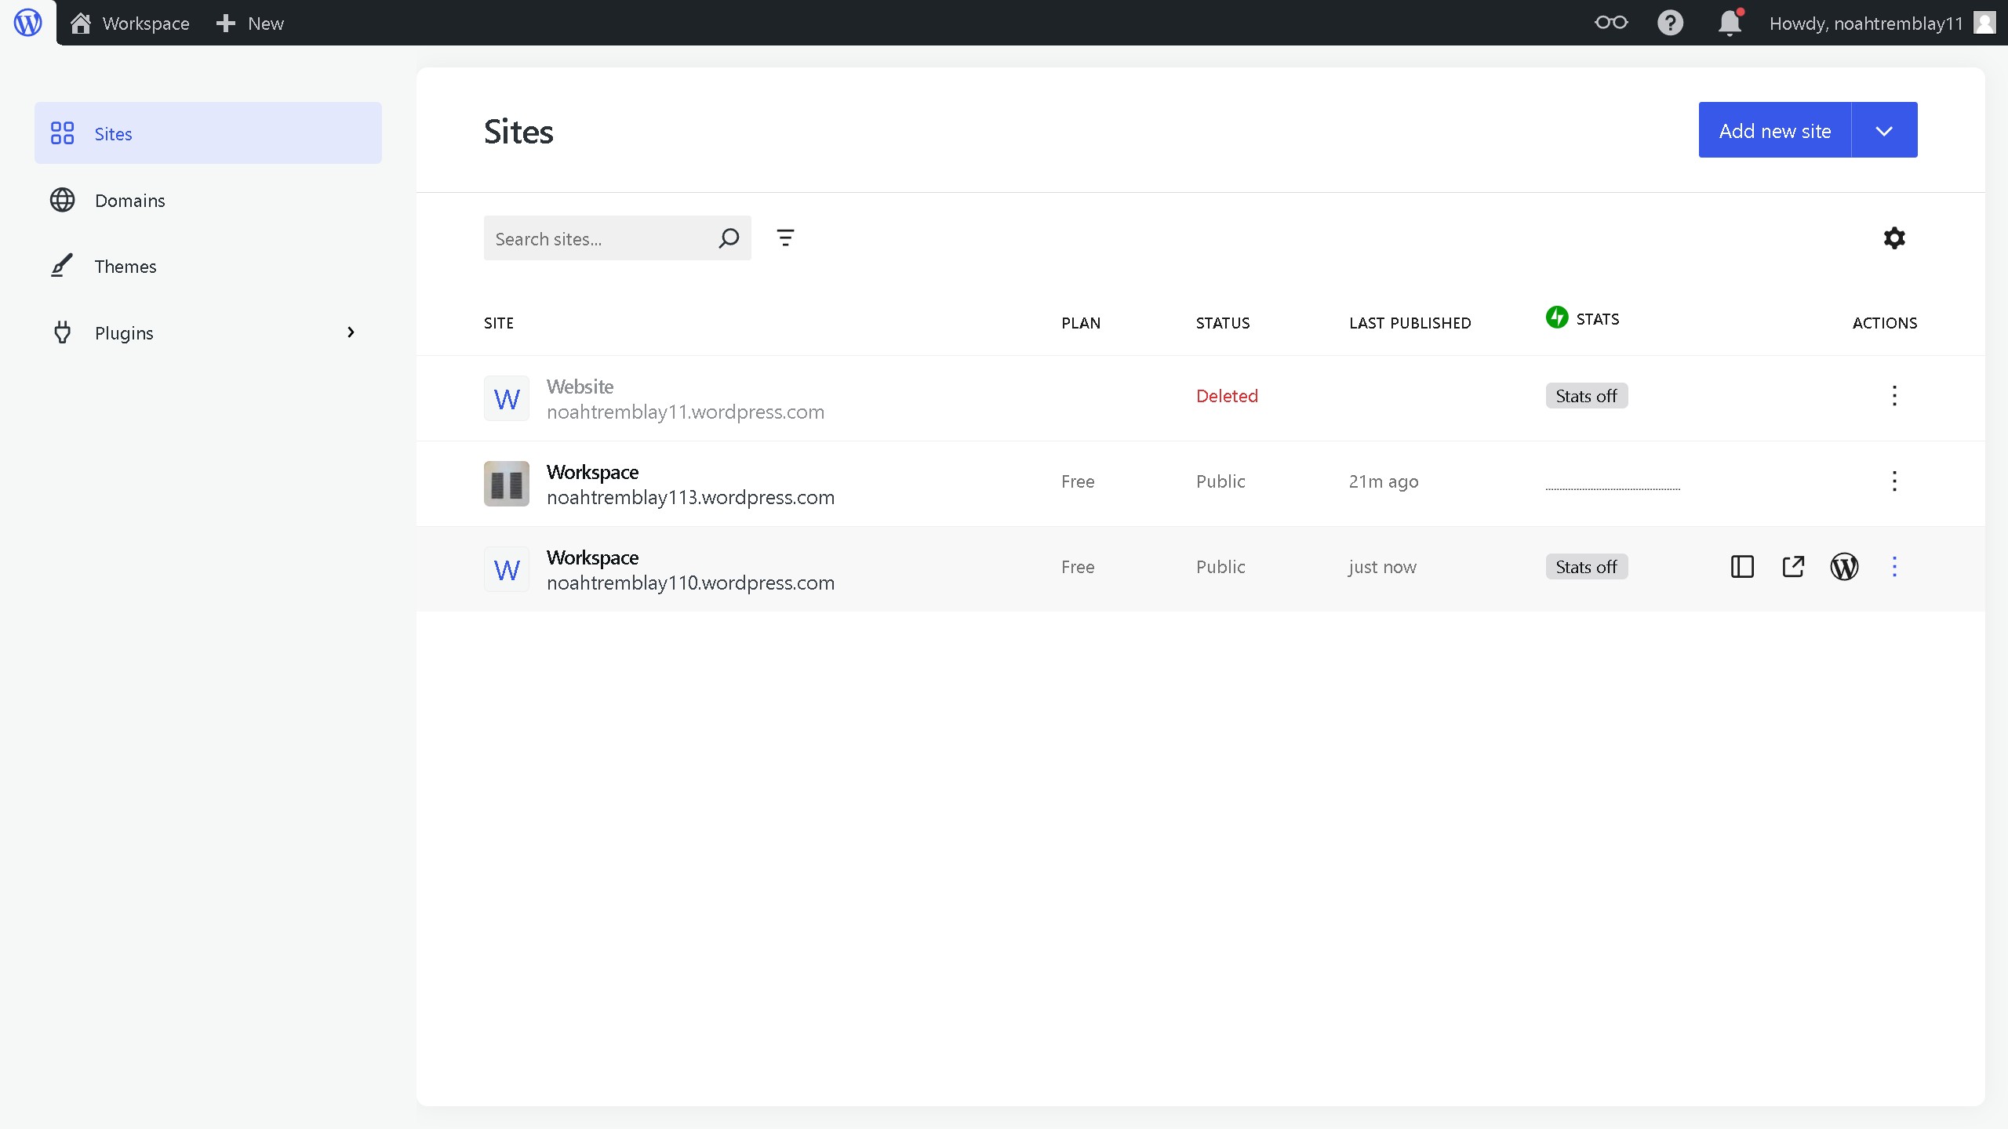Switch to the Themes section
This screenshot has height=1129, width=2008.
126,266
